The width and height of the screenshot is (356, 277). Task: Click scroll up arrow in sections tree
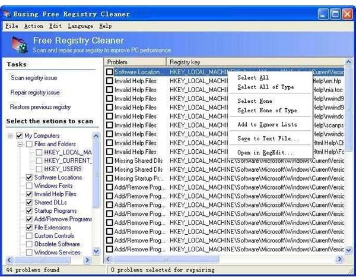[96, 136]
